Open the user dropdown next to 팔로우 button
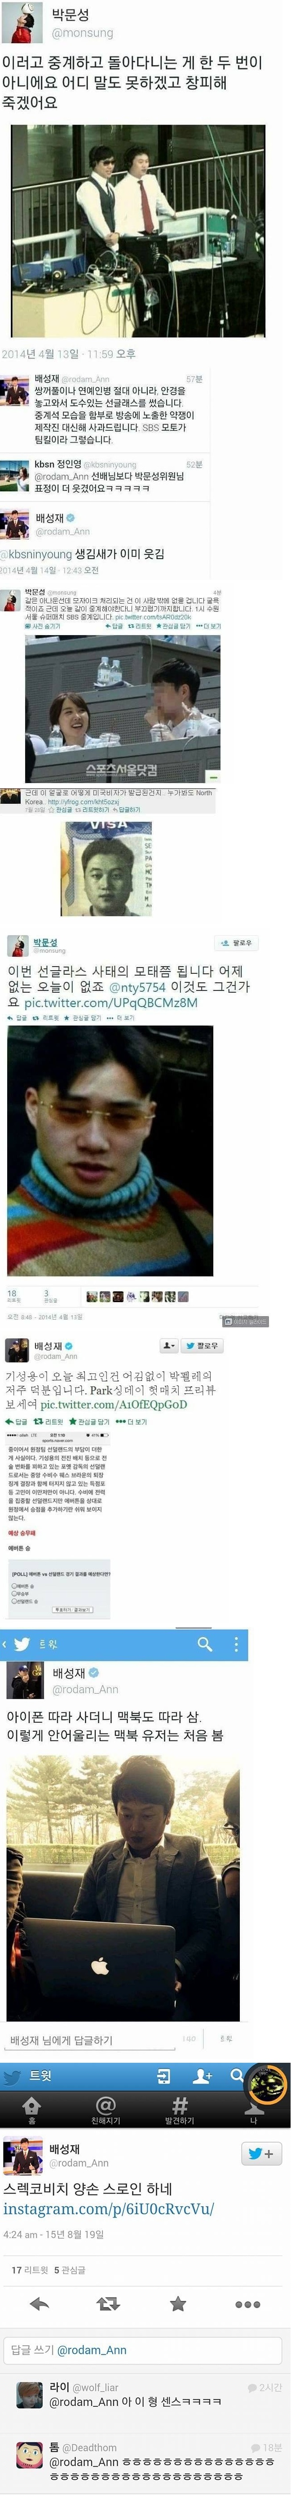This screenshot has width=291, height=2495. click(168, 1345)
